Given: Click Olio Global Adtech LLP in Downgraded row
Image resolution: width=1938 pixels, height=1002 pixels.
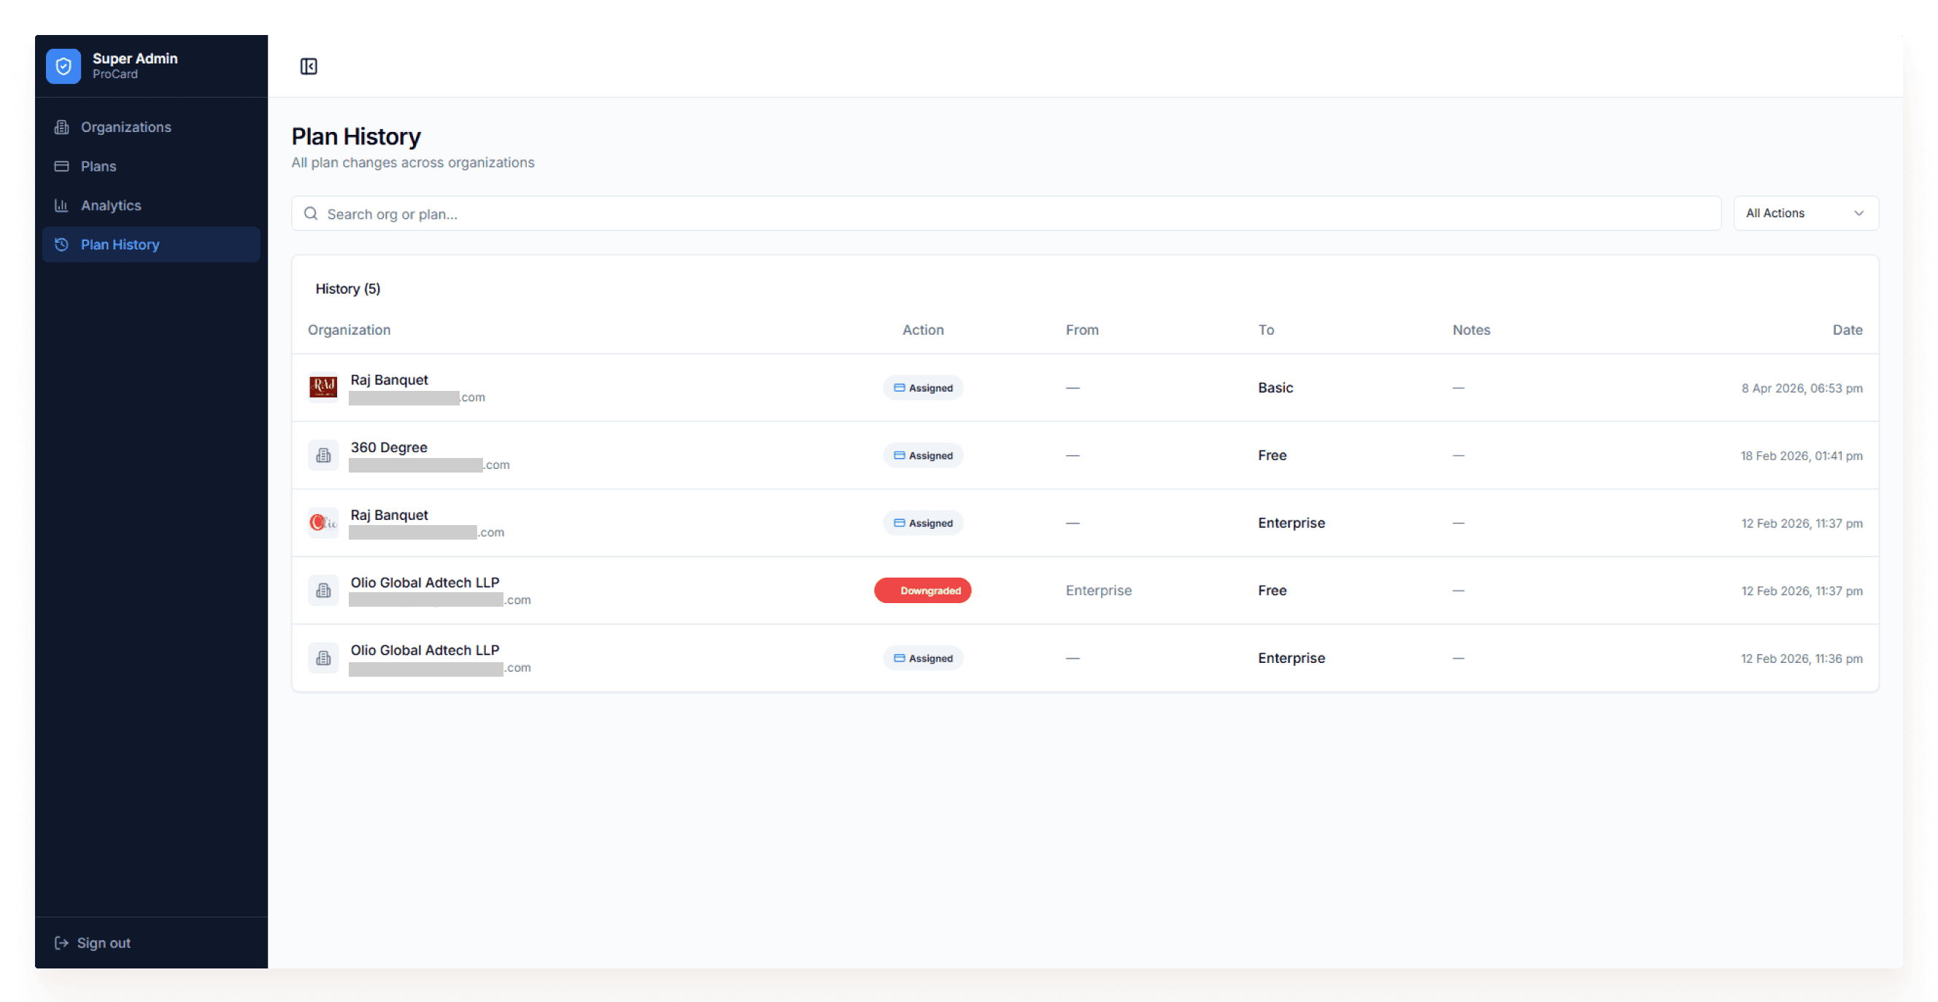Looking at the screenshot, I should pos(425,583).
